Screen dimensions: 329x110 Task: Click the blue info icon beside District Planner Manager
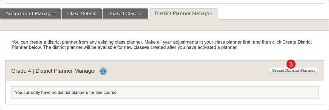103,71
